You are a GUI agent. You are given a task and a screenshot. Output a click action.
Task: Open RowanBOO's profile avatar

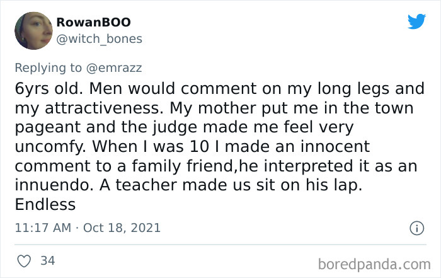coord(32,31)
